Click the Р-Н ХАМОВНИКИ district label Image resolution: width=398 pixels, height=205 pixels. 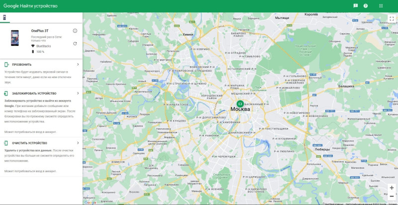tap(228, 122)
